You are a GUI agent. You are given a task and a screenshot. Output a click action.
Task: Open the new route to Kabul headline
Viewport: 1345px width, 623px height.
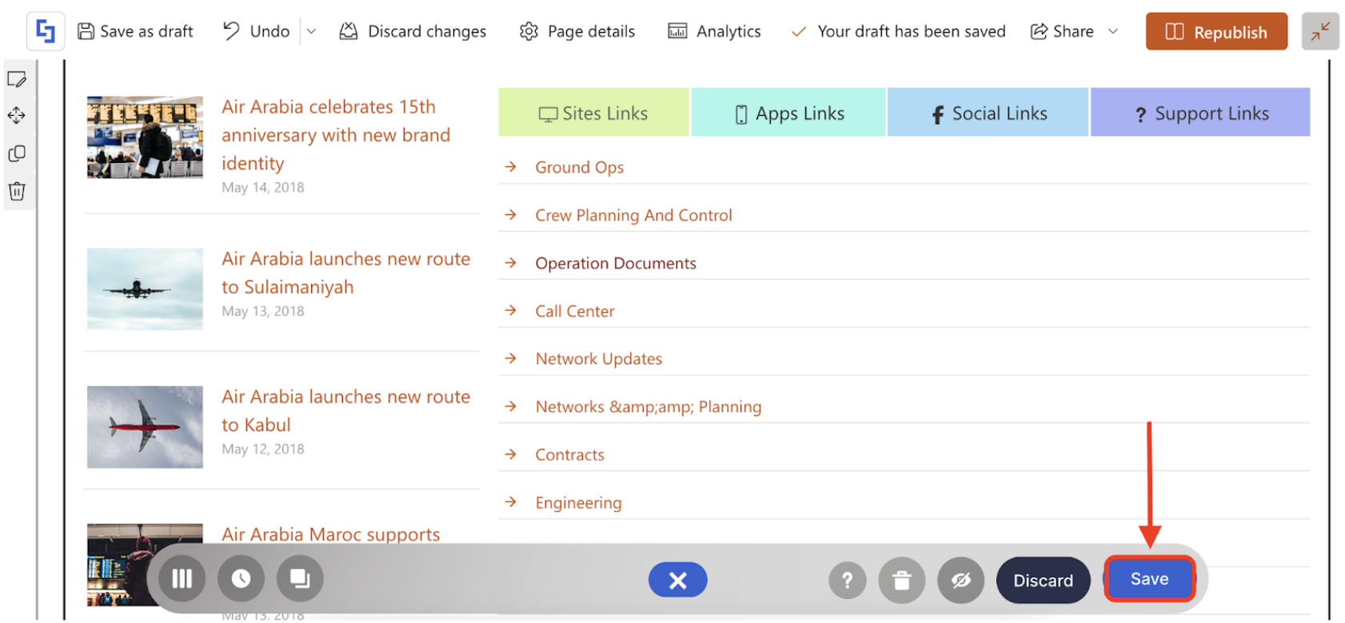click(346, 411)
